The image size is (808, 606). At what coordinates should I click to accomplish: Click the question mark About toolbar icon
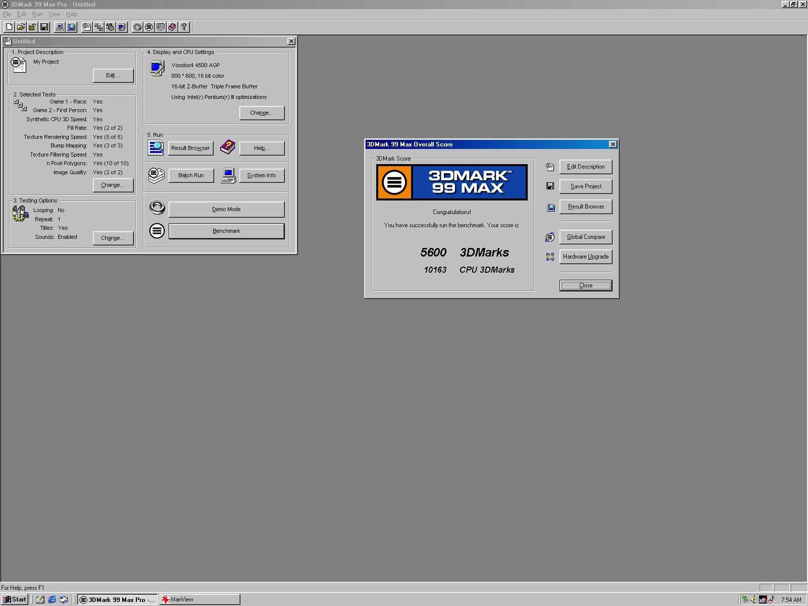[184, 27]
